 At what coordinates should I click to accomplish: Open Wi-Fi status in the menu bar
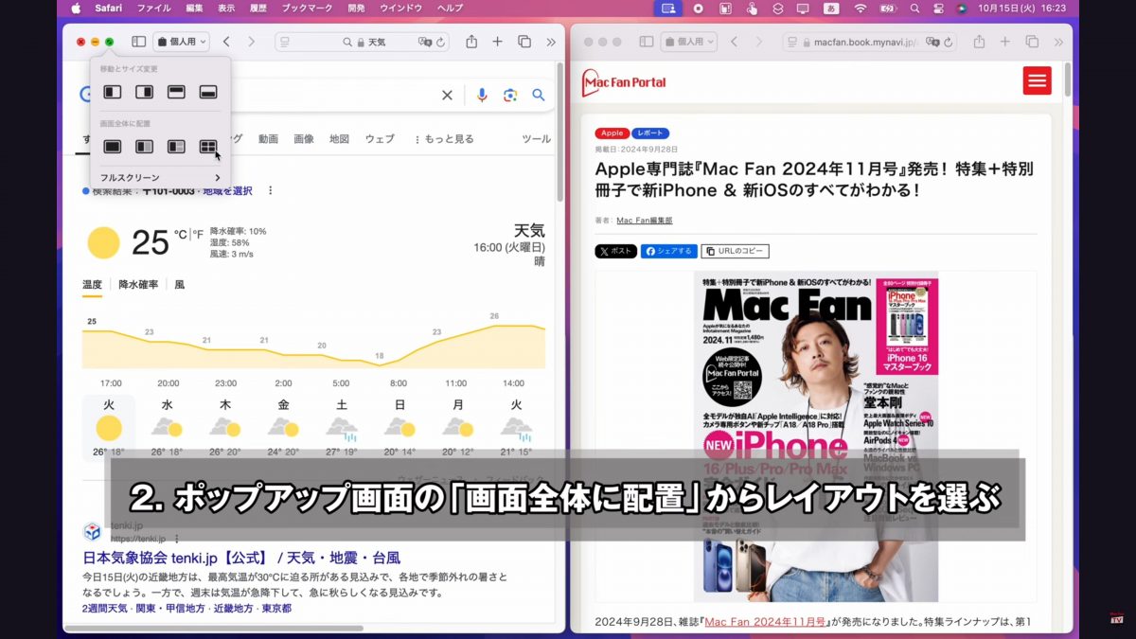click(861, 9)
